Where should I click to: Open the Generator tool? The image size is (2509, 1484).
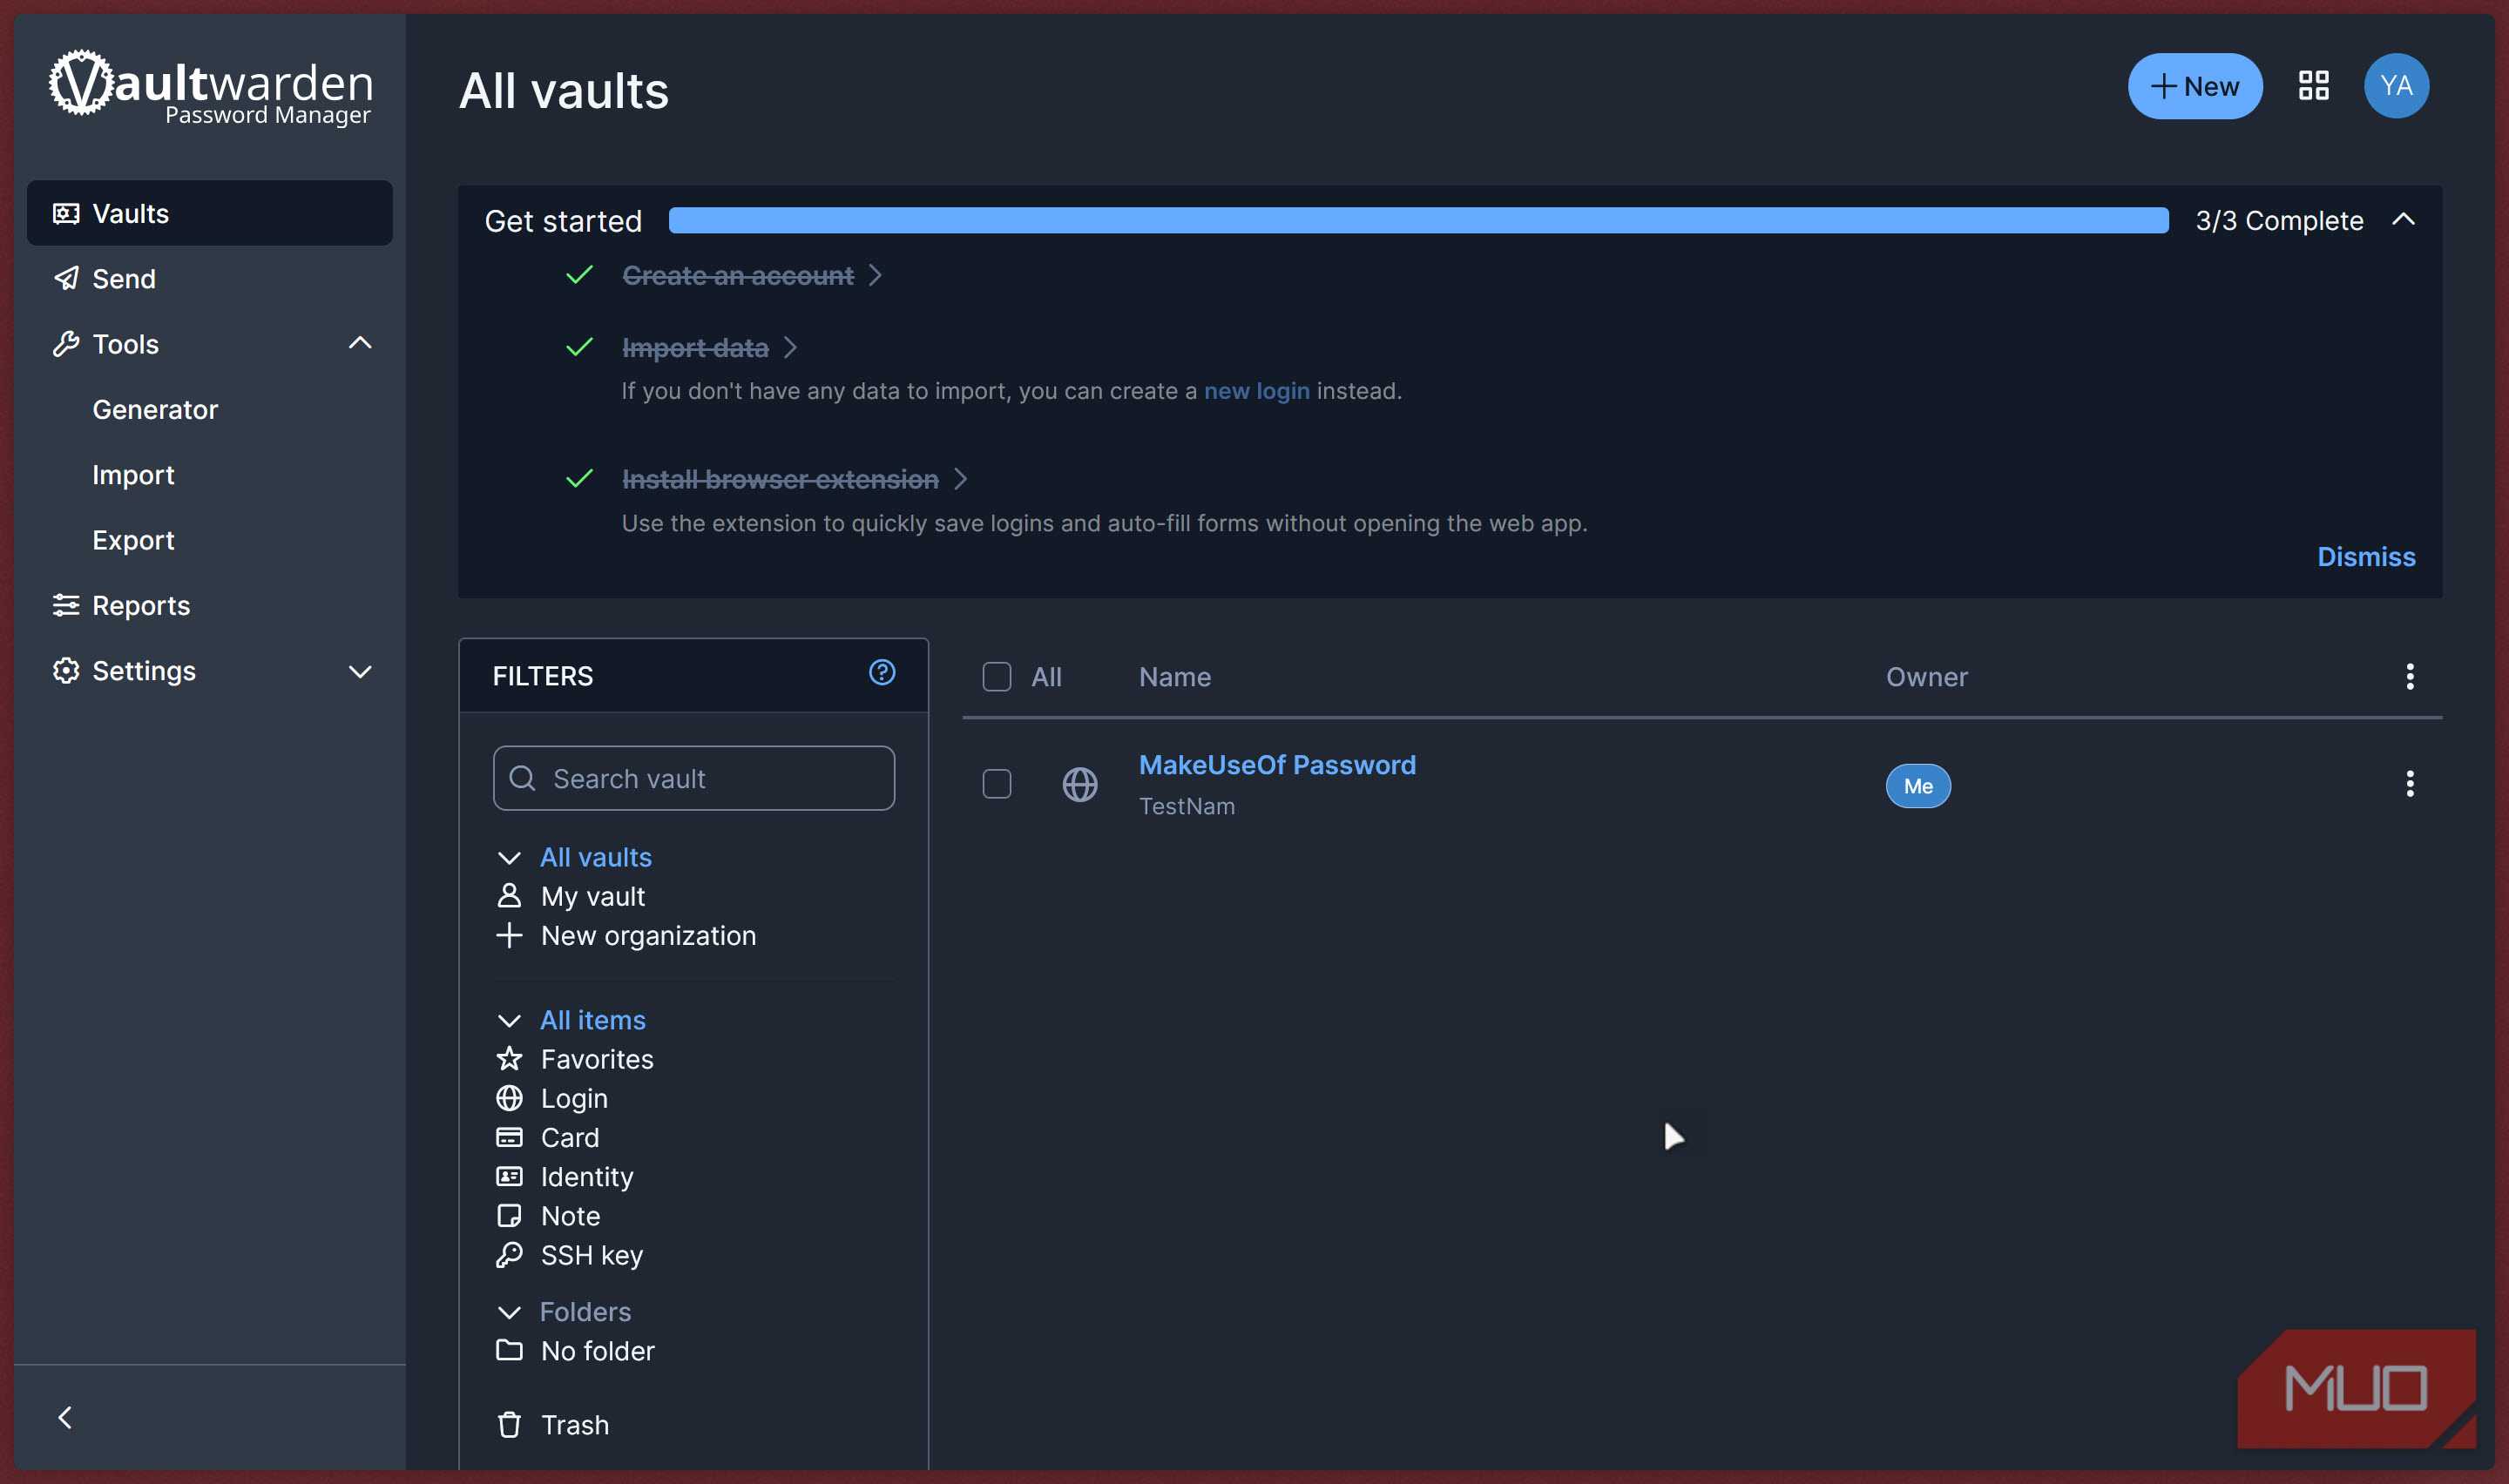pos(155,410)
